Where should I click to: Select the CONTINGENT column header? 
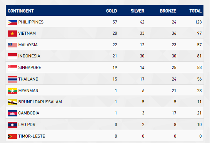click(x=21, y=11)
